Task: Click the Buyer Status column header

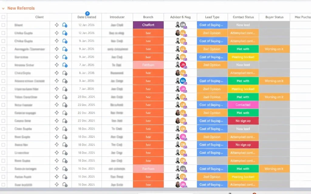Action: pos(274,17)
